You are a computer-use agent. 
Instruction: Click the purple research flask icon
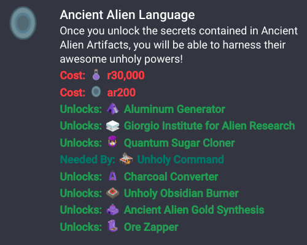click(x=96, y=75)
